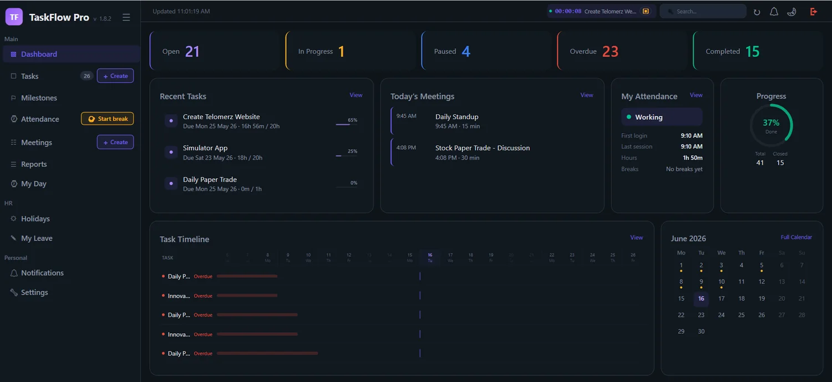
Task: Click the highlighted day 16 timeline header
Action: [430, 257]
